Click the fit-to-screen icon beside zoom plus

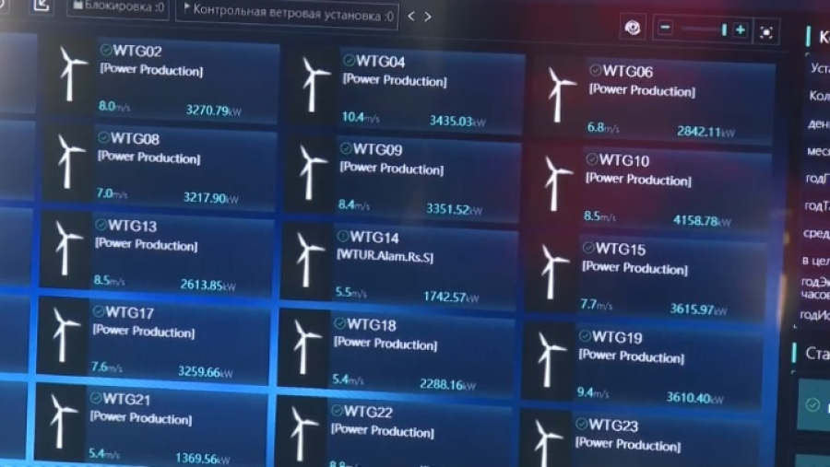tap(766, 31)
